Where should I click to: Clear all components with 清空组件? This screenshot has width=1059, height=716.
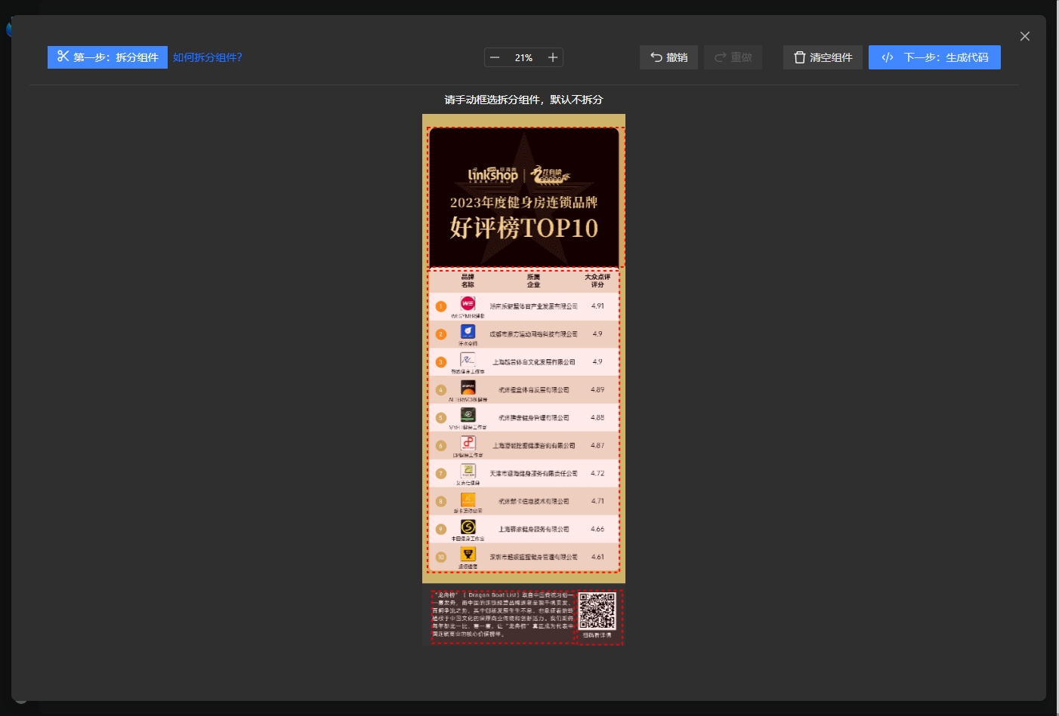tap(823, 57)
